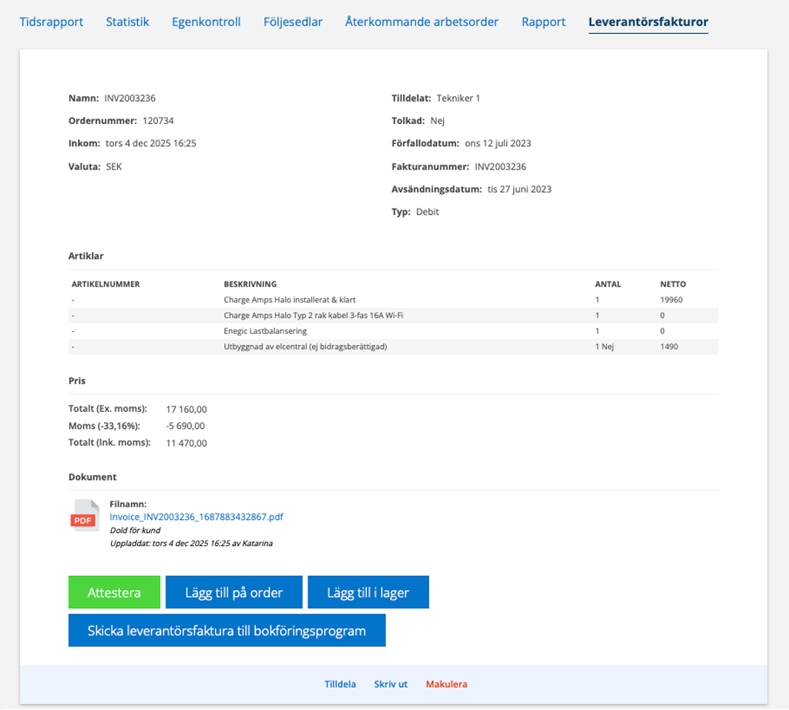Click the red Makulera link
Screen dimensions: 789x710
(x=446, y=684)
